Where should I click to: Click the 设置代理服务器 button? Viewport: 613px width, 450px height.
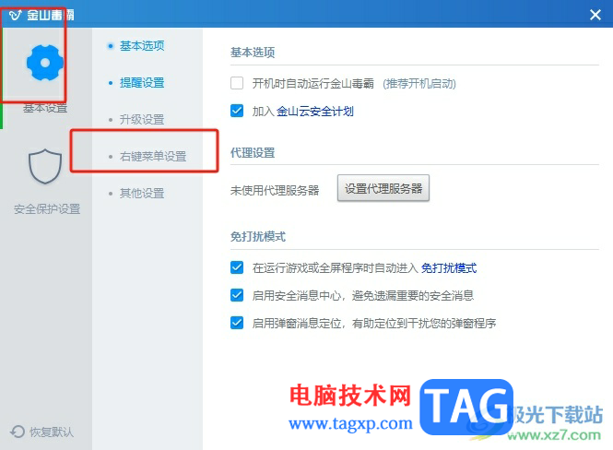click(x=383, y=188)
